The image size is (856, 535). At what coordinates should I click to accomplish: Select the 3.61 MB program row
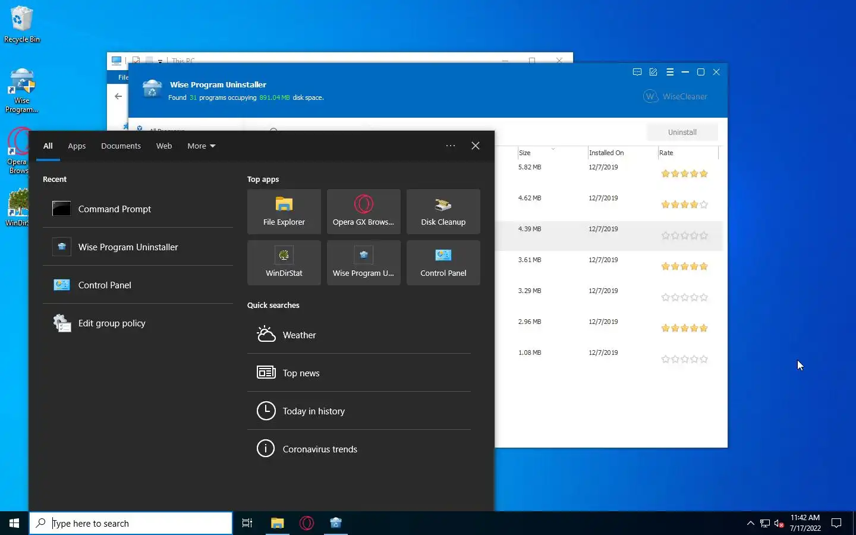(609, 266)
